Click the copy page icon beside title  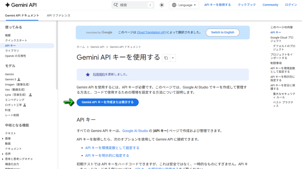(166, 58)
